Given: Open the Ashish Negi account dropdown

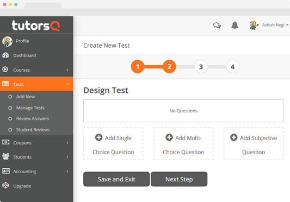Looking at the screenshot, I should [275, 25].
